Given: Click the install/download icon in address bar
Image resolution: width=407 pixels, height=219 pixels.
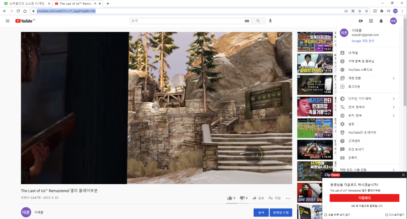Looking at the screenshot, I should click(359, 11).
